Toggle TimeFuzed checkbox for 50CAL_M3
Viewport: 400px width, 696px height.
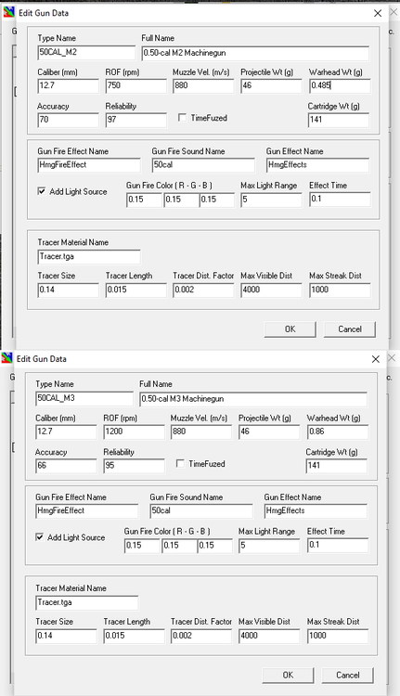(x=180, y=463)
